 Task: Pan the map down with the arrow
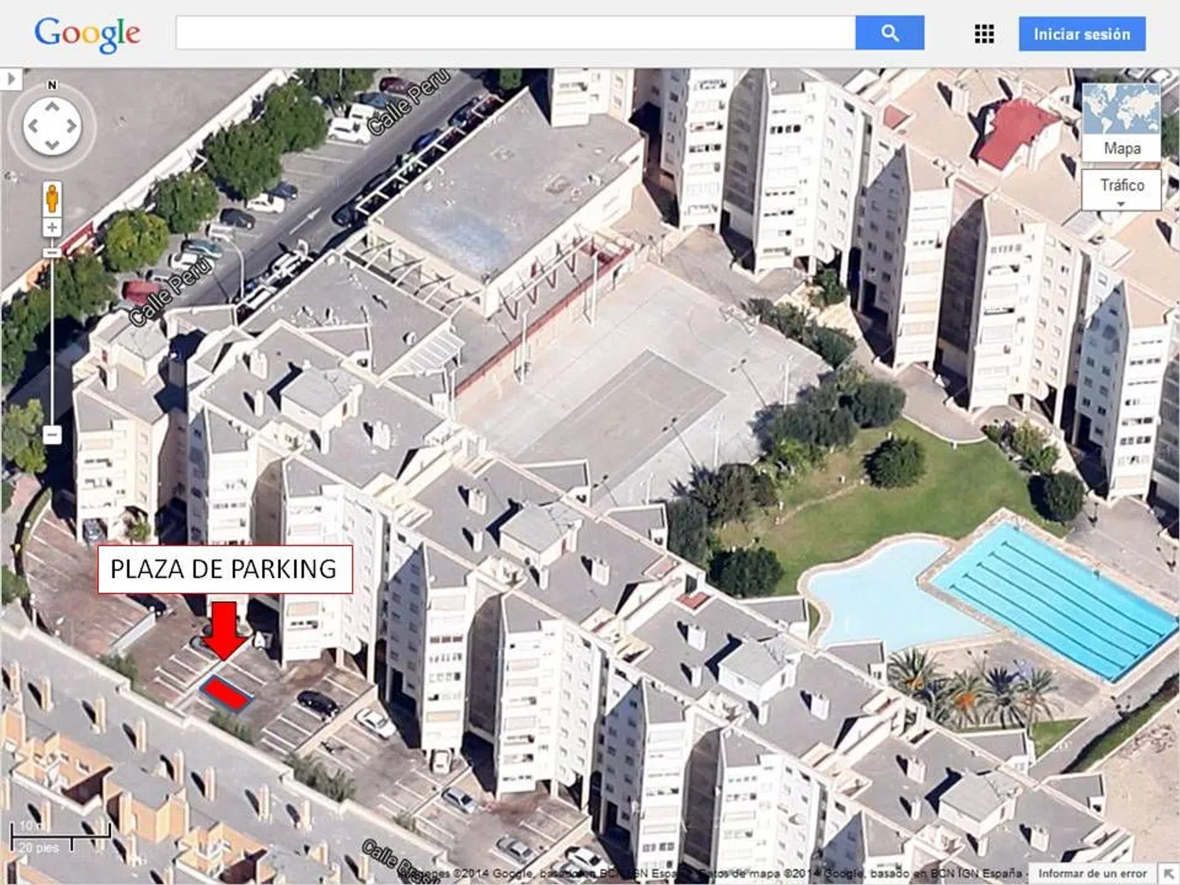[52, 145]
